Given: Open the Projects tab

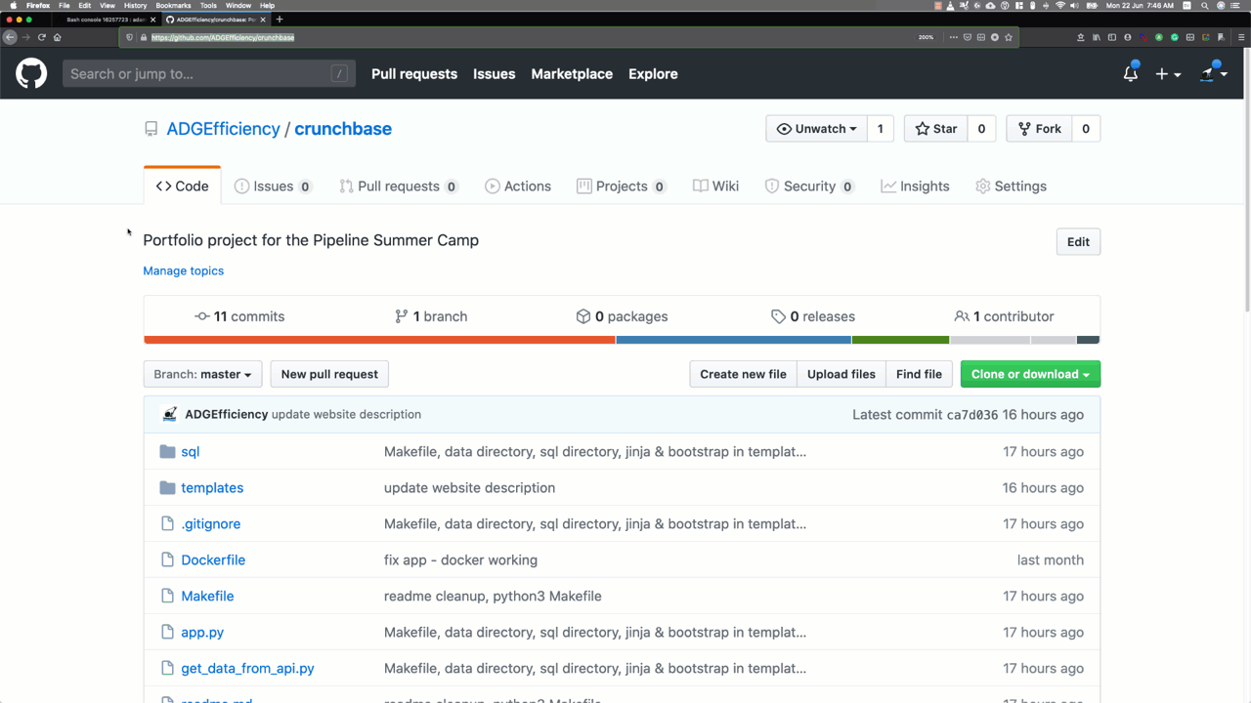Looking at the screenshot, I should (622, 186).
